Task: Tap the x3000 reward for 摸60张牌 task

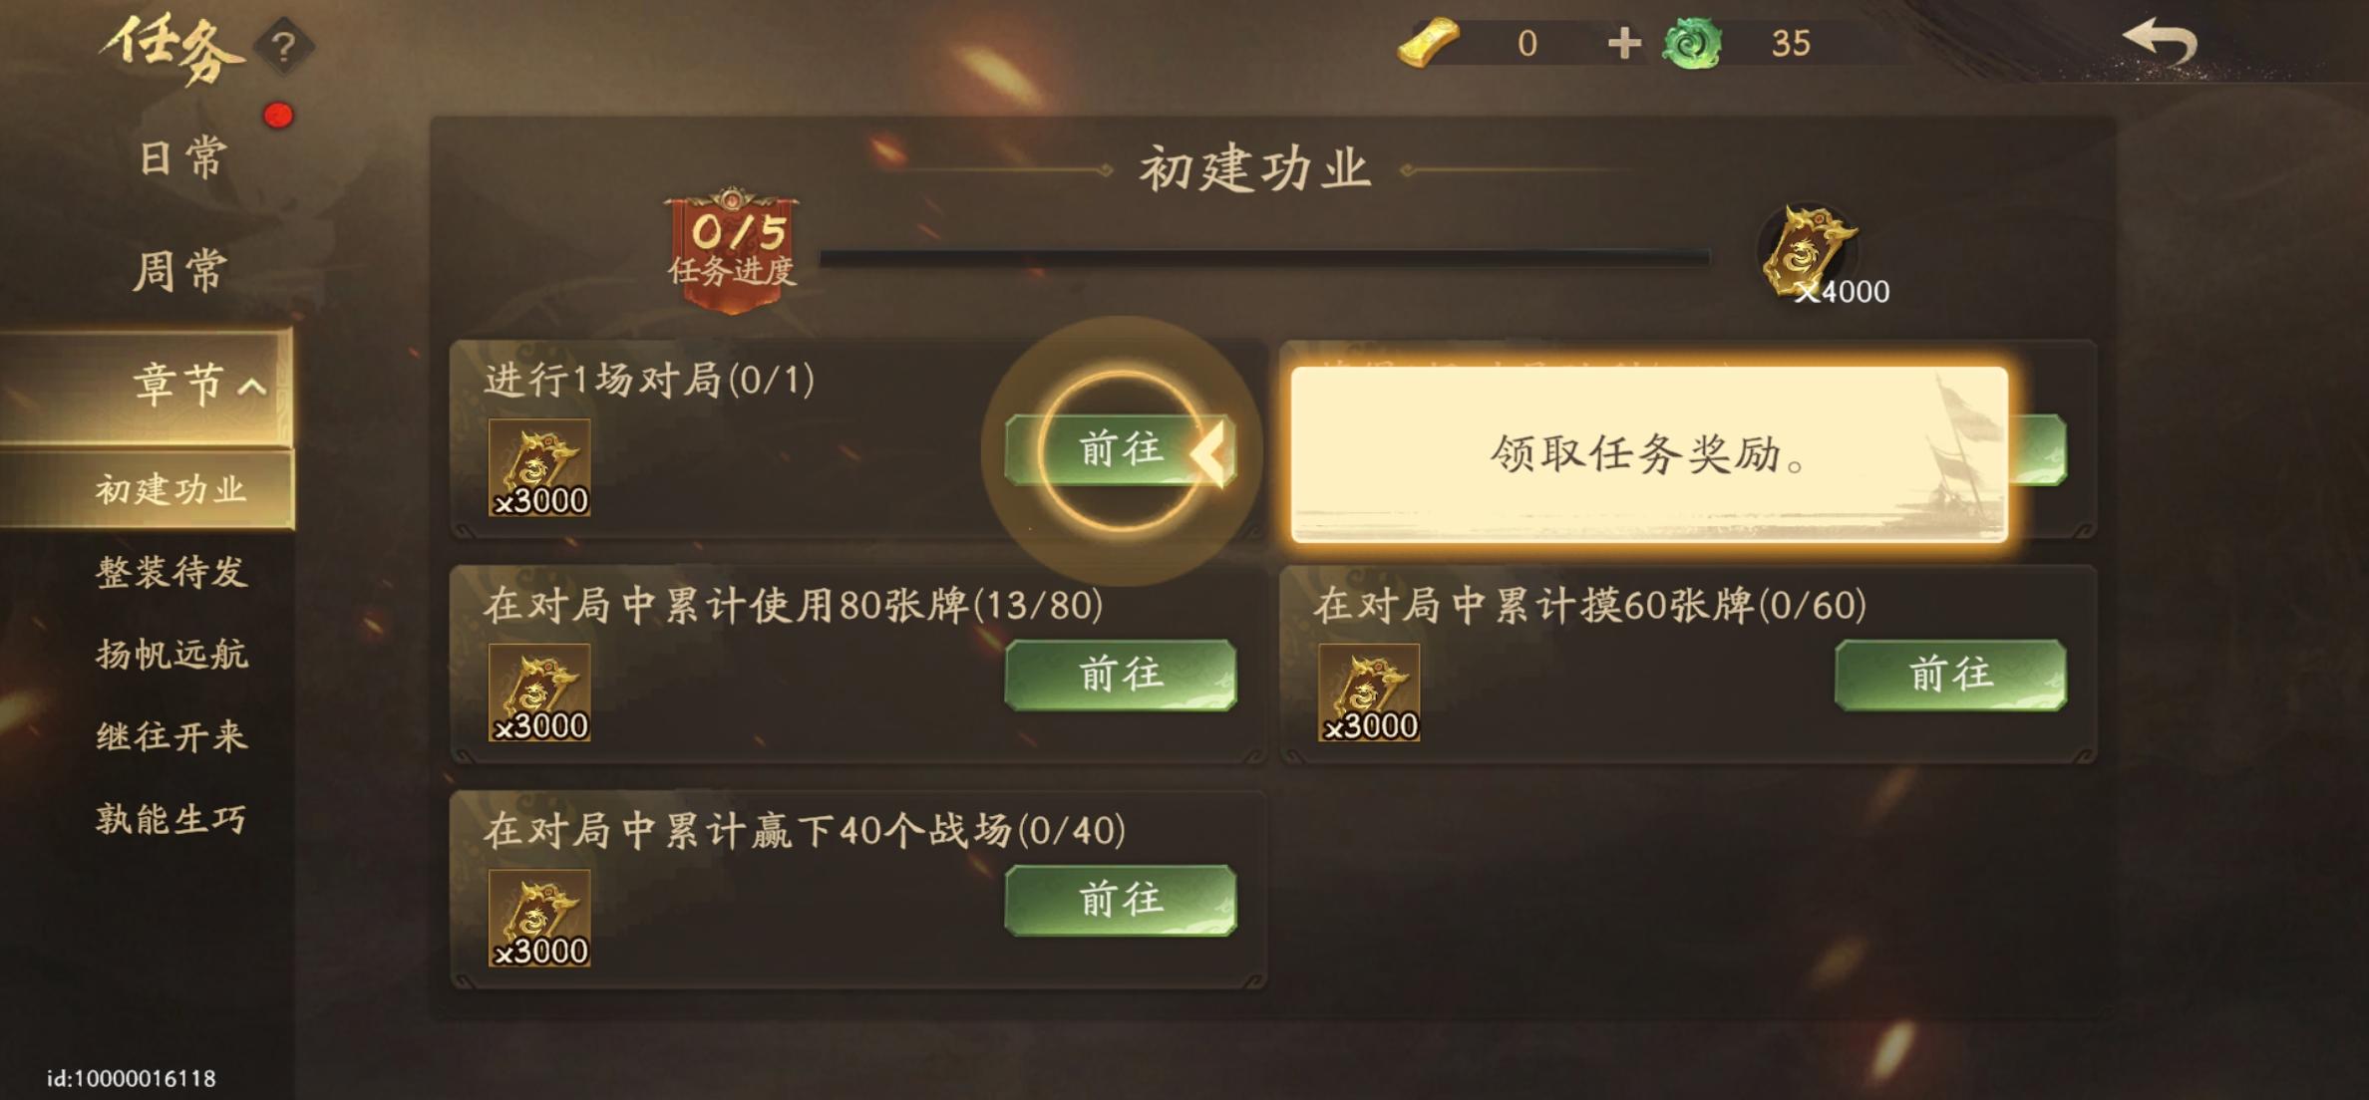Action: click(x=1369, y=692)
